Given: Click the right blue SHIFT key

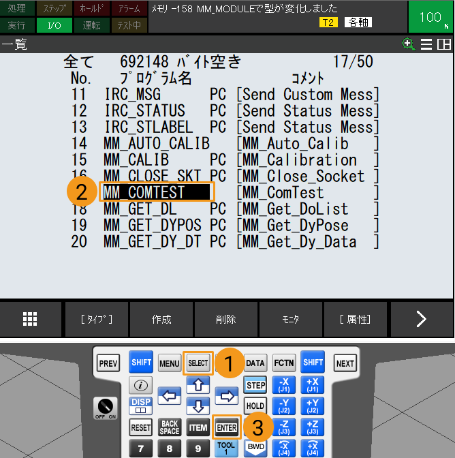Looking at the screenshot, I should (313, 362).
